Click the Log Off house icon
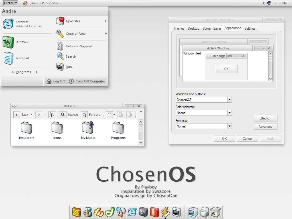The height and width of the screenshot is (219, 292). (49, 81)
